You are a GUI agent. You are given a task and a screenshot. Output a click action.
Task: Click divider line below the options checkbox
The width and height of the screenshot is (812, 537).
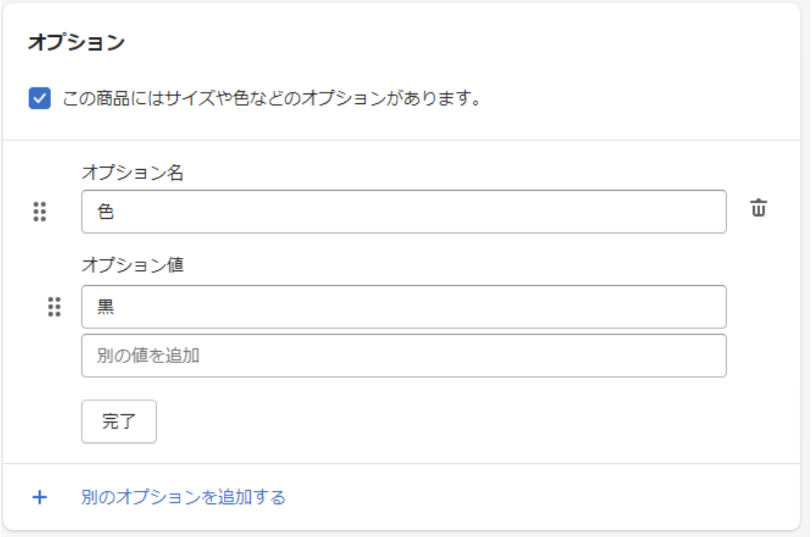coord(402,140)
